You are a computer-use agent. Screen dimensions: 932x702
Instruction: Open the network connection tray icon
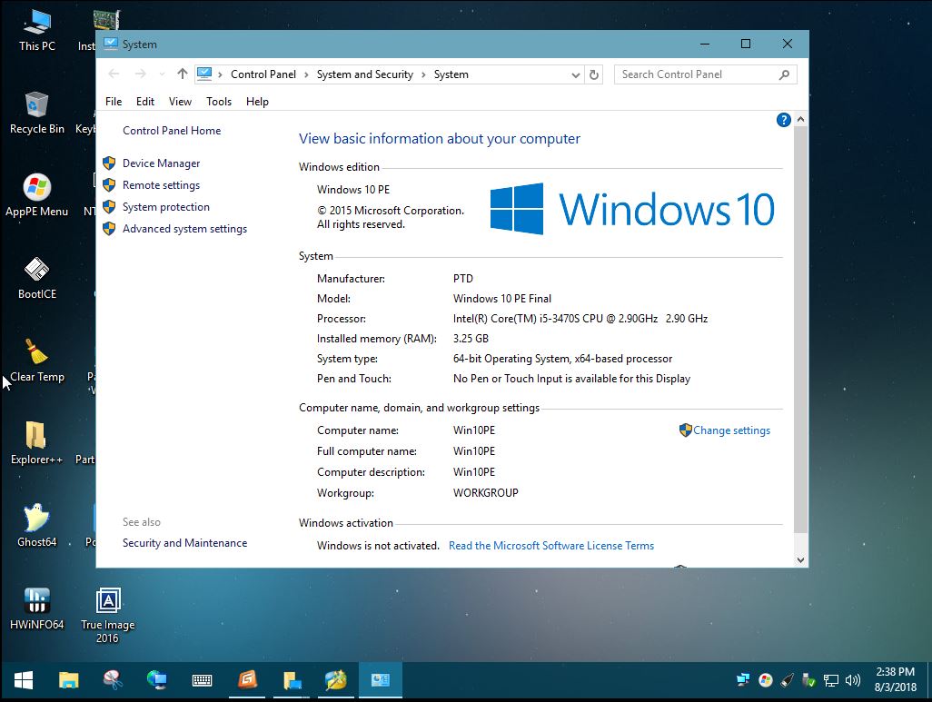(831, 680)
